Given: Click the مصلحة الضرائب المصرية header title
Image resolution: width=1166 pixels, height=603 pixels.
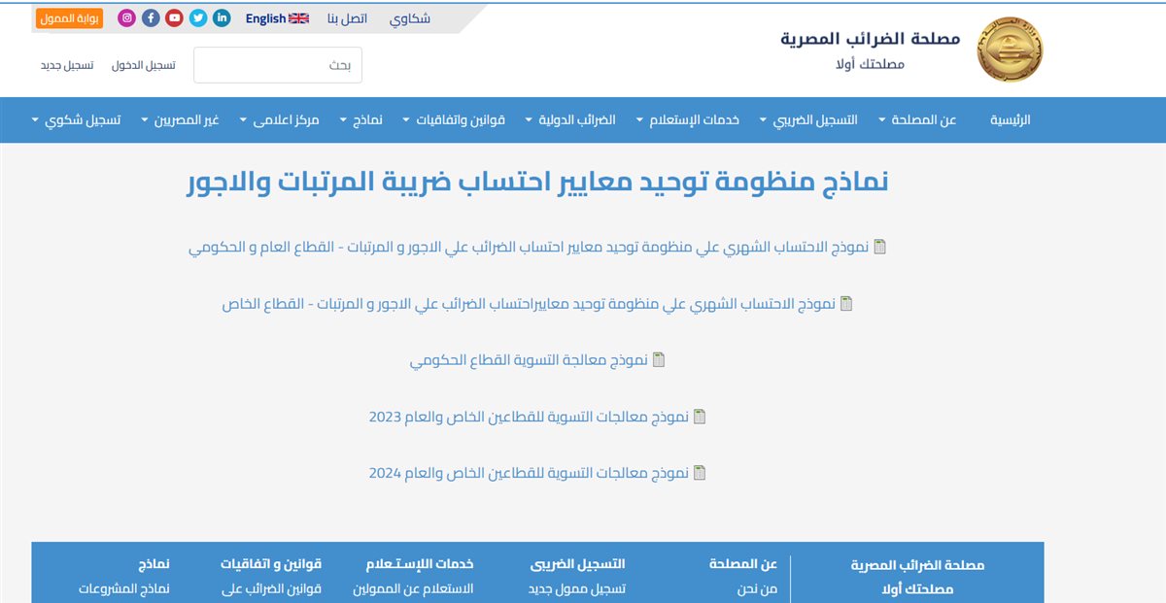Looking at the screenshot, I should 871,39.
